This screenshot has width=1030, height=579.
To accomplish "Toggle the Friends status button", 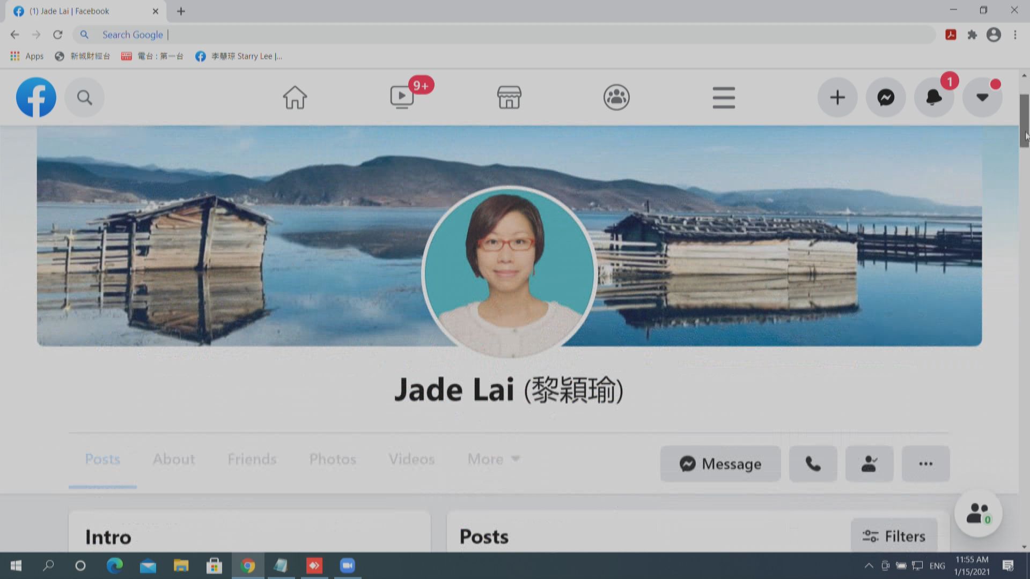I will 869,464.
